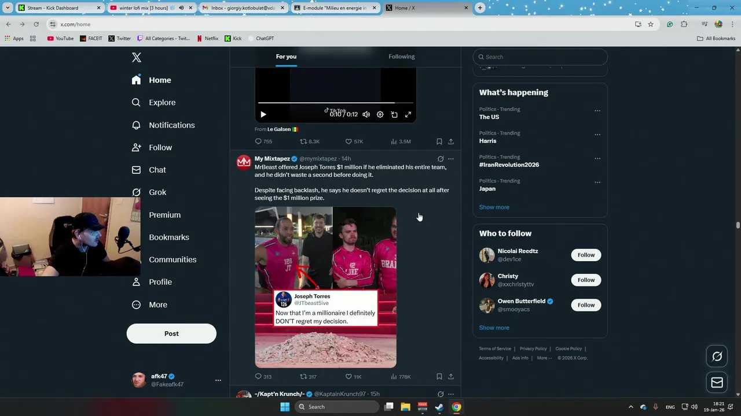The width and height of the screenshot is (741, 416).
Task: Enter video fullscreen mode
Action: [x=408, y=114]
